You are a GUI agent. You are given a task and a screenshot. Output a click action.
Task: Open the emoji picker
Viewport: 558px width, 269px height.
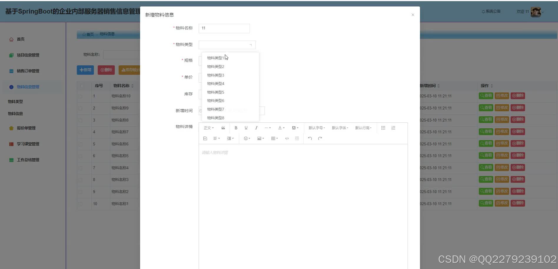[x=247, y=138]
